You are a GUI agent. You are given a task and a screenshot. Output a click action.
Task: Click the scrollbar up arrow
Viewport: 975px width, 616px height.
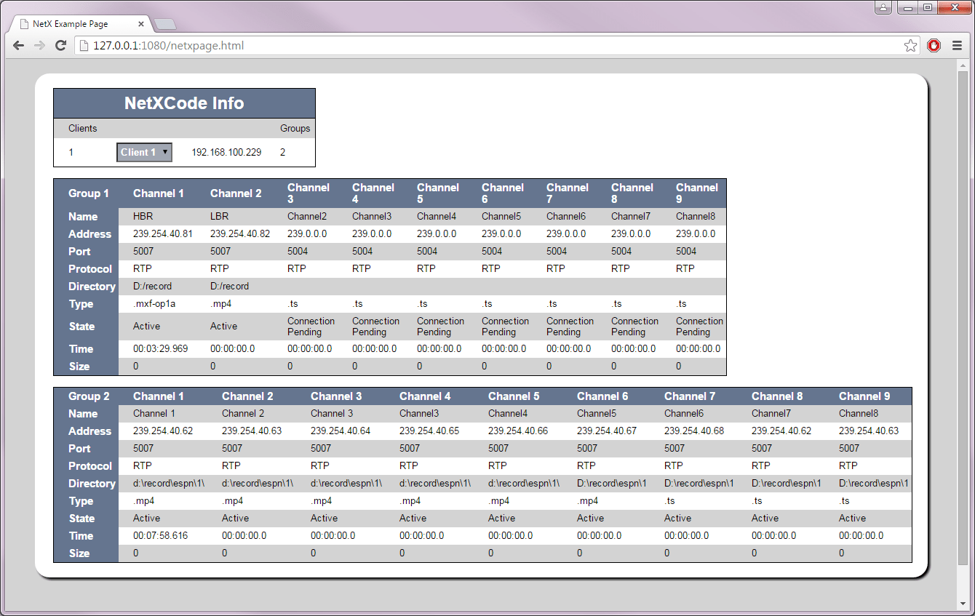click(x=963, y=64)
